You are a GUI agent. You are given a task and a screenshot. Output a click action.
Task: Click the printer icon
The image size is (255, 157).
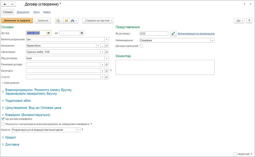(x=73, y=21)
